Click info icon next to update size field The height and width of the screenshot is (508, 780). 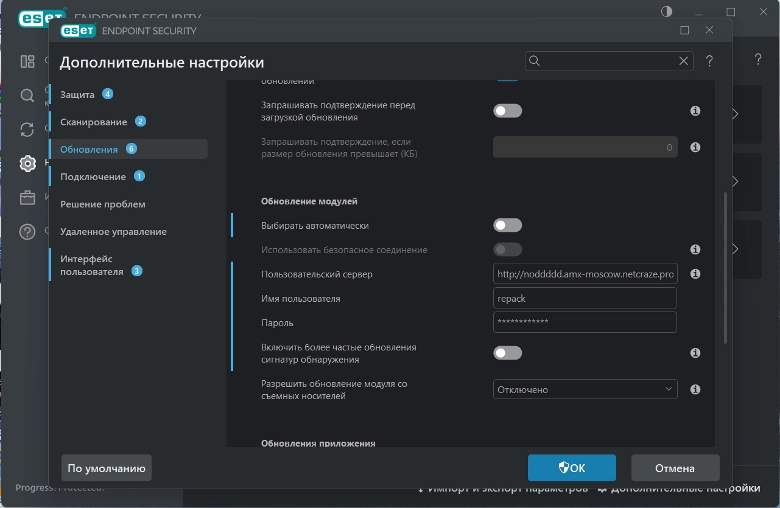click(x=695, y=147)
